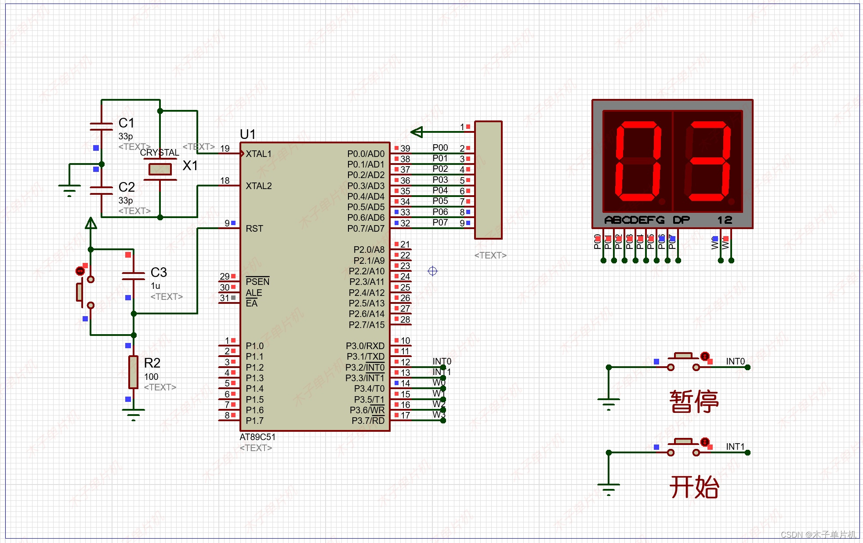
Task: Click the blue origin crosshair marker
Action: click(432, 271)
